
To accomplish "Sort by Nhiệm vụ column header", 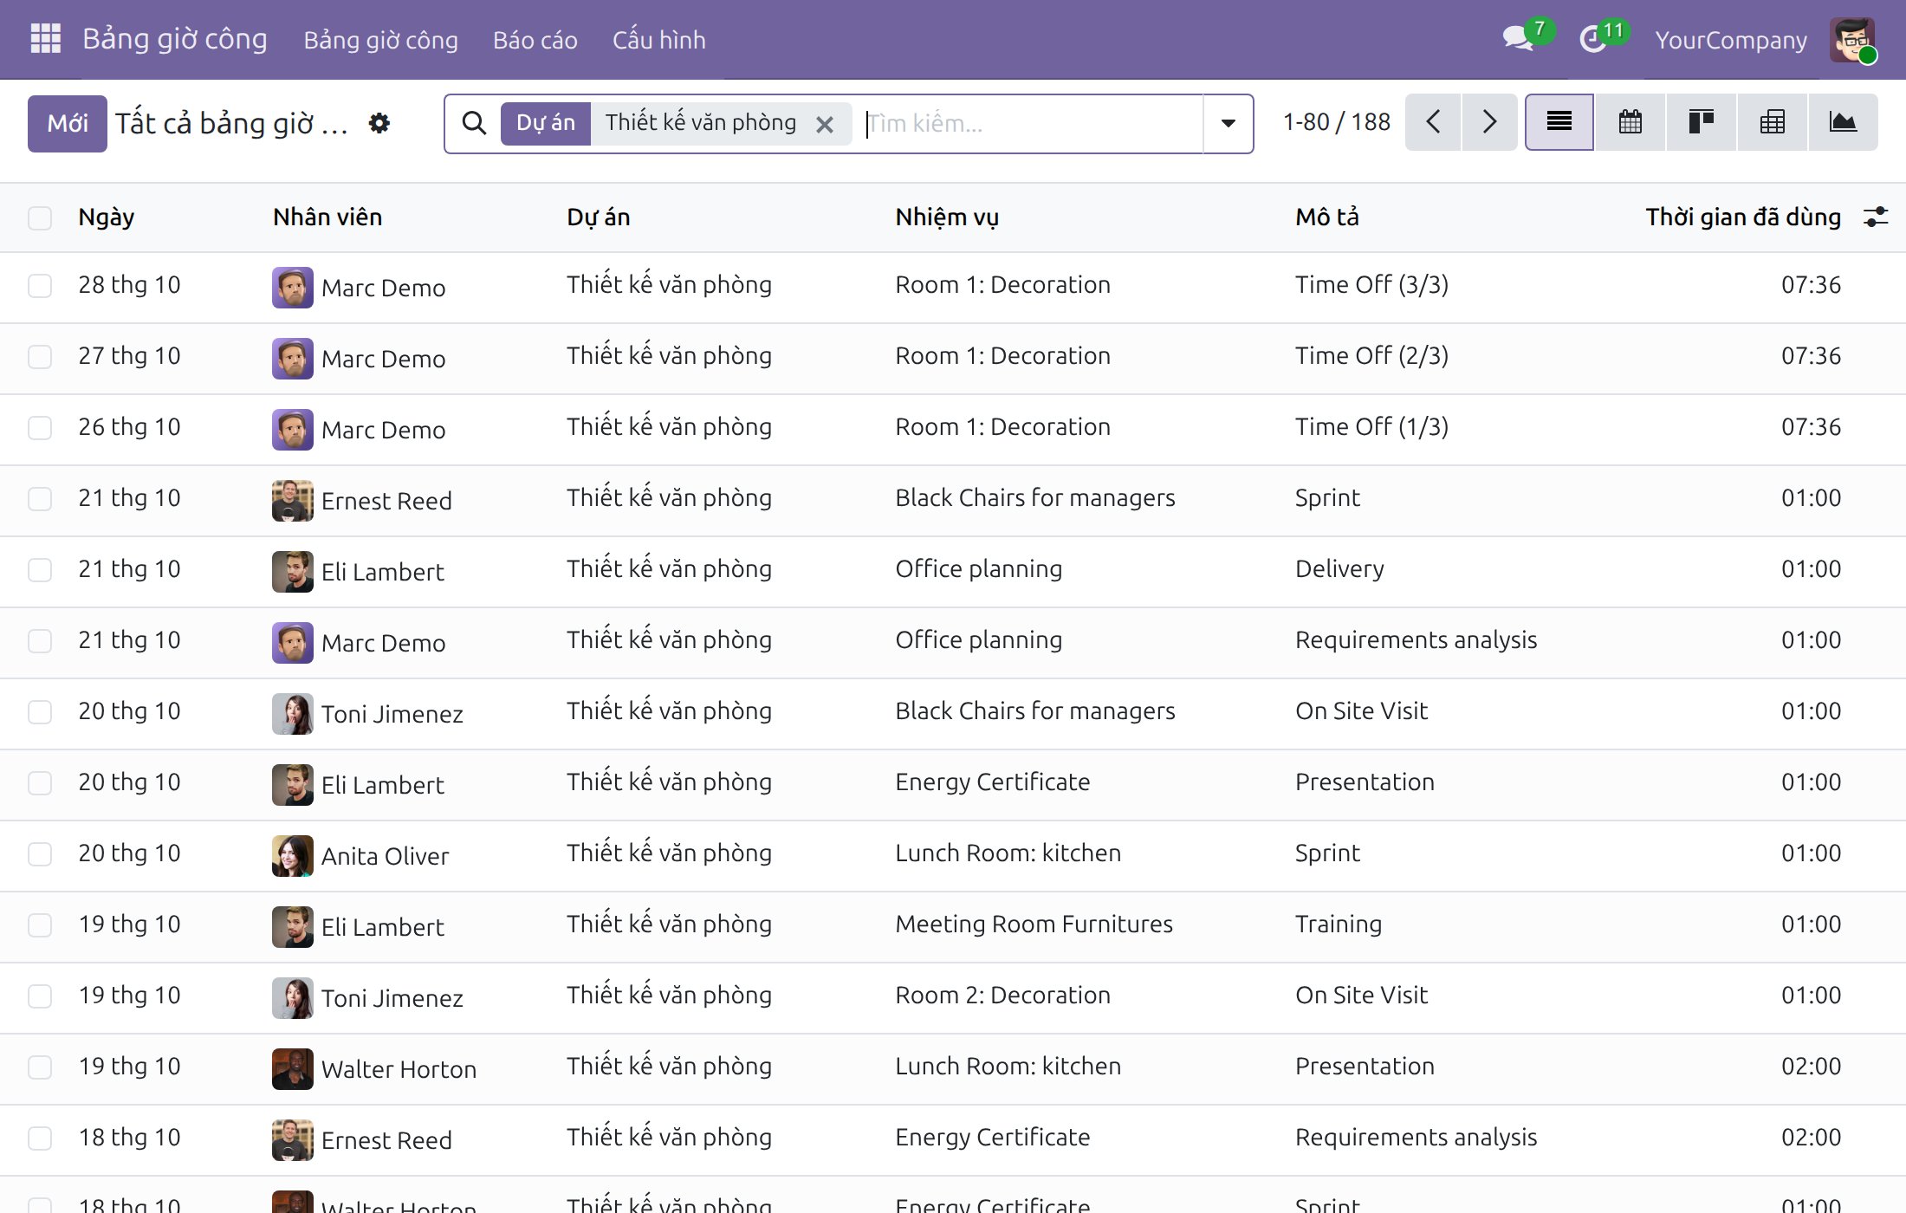I will pos(947,217).
